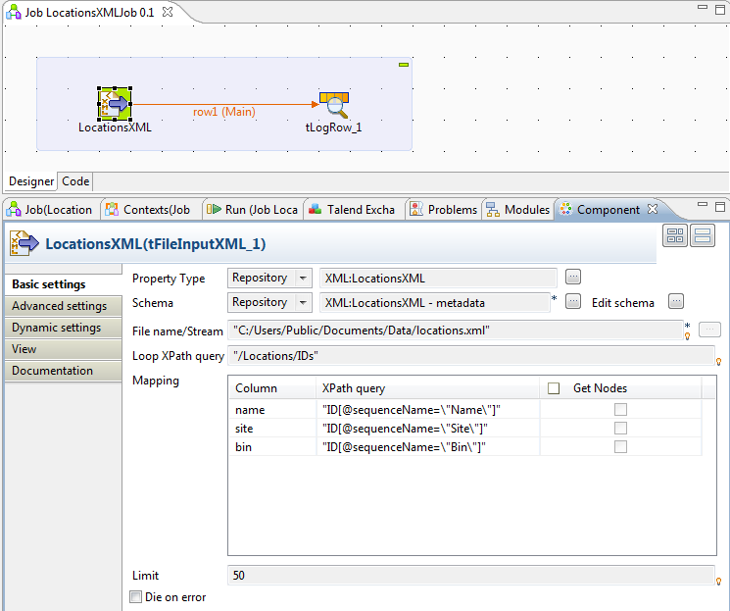Browse repository for Property Type

point(573,277)
